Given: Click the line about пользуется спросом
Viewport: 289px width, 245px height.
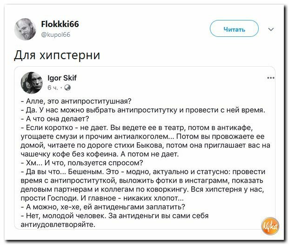Looking at the screenshot, I should 82,163.
